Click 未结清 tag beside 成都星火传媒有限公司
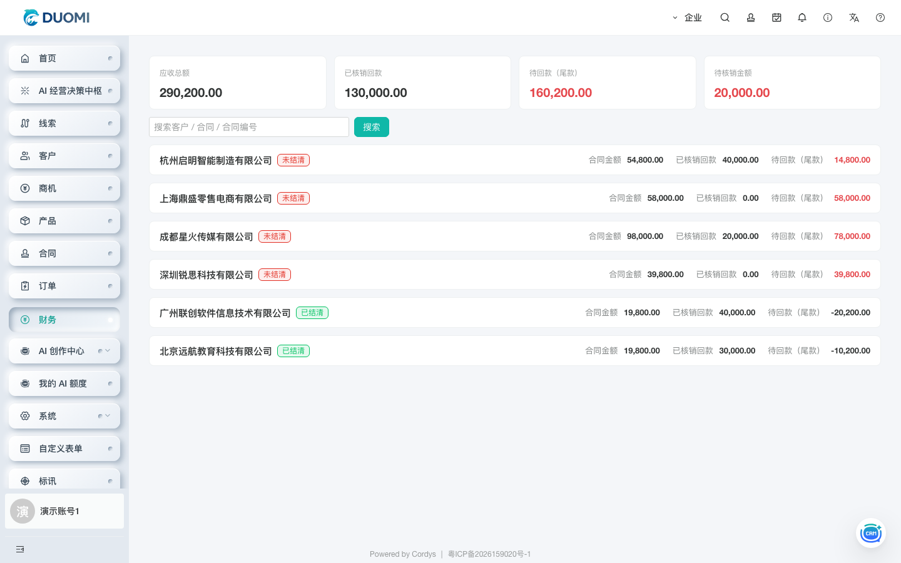The height and width of the screenshot is (563, 901). [275, 236]
